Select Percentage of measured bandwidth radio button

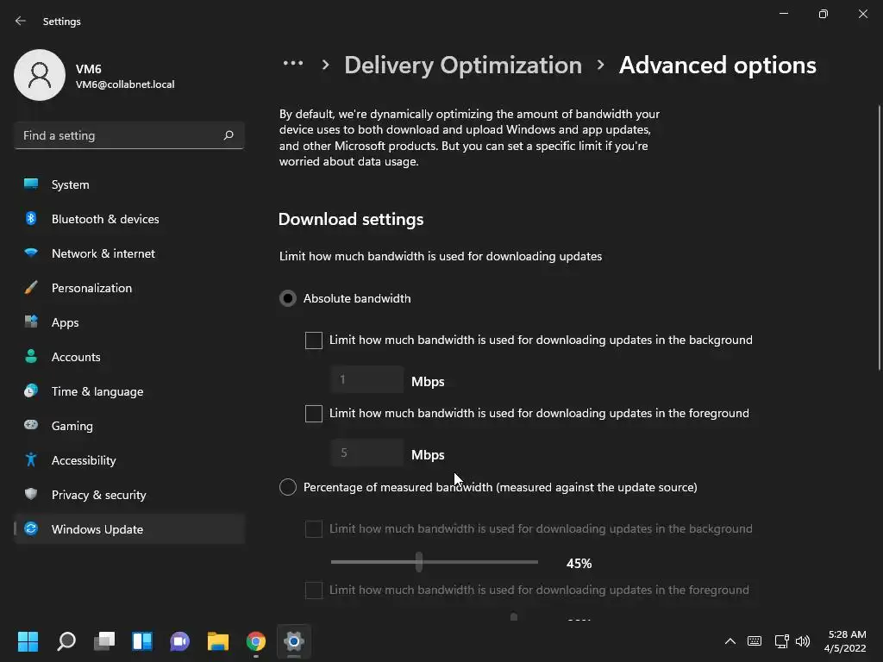[288, 487]
